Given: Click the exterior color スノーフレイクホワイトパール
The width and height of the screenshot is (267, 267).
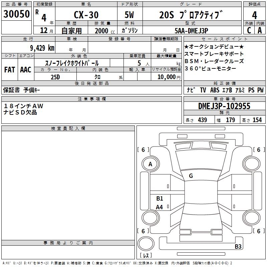Looking at the screenshot, I should pyautogui.click(x=72, y=63).
